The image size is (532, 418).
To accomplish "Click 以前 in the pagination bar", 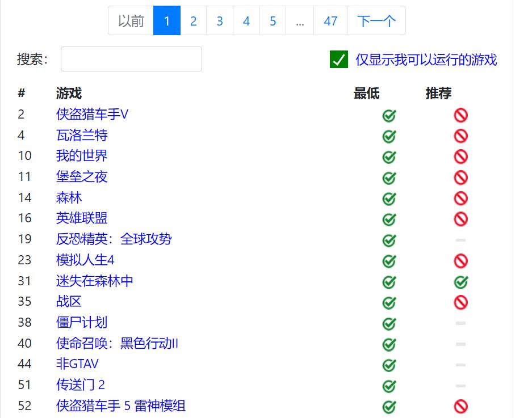I will [x=131, y=20].
